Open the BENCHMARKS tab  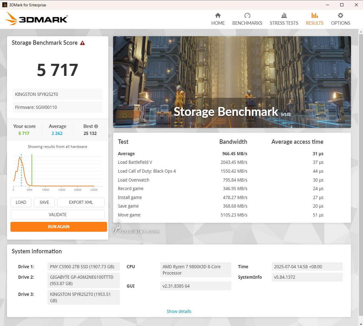coord(247,19)
